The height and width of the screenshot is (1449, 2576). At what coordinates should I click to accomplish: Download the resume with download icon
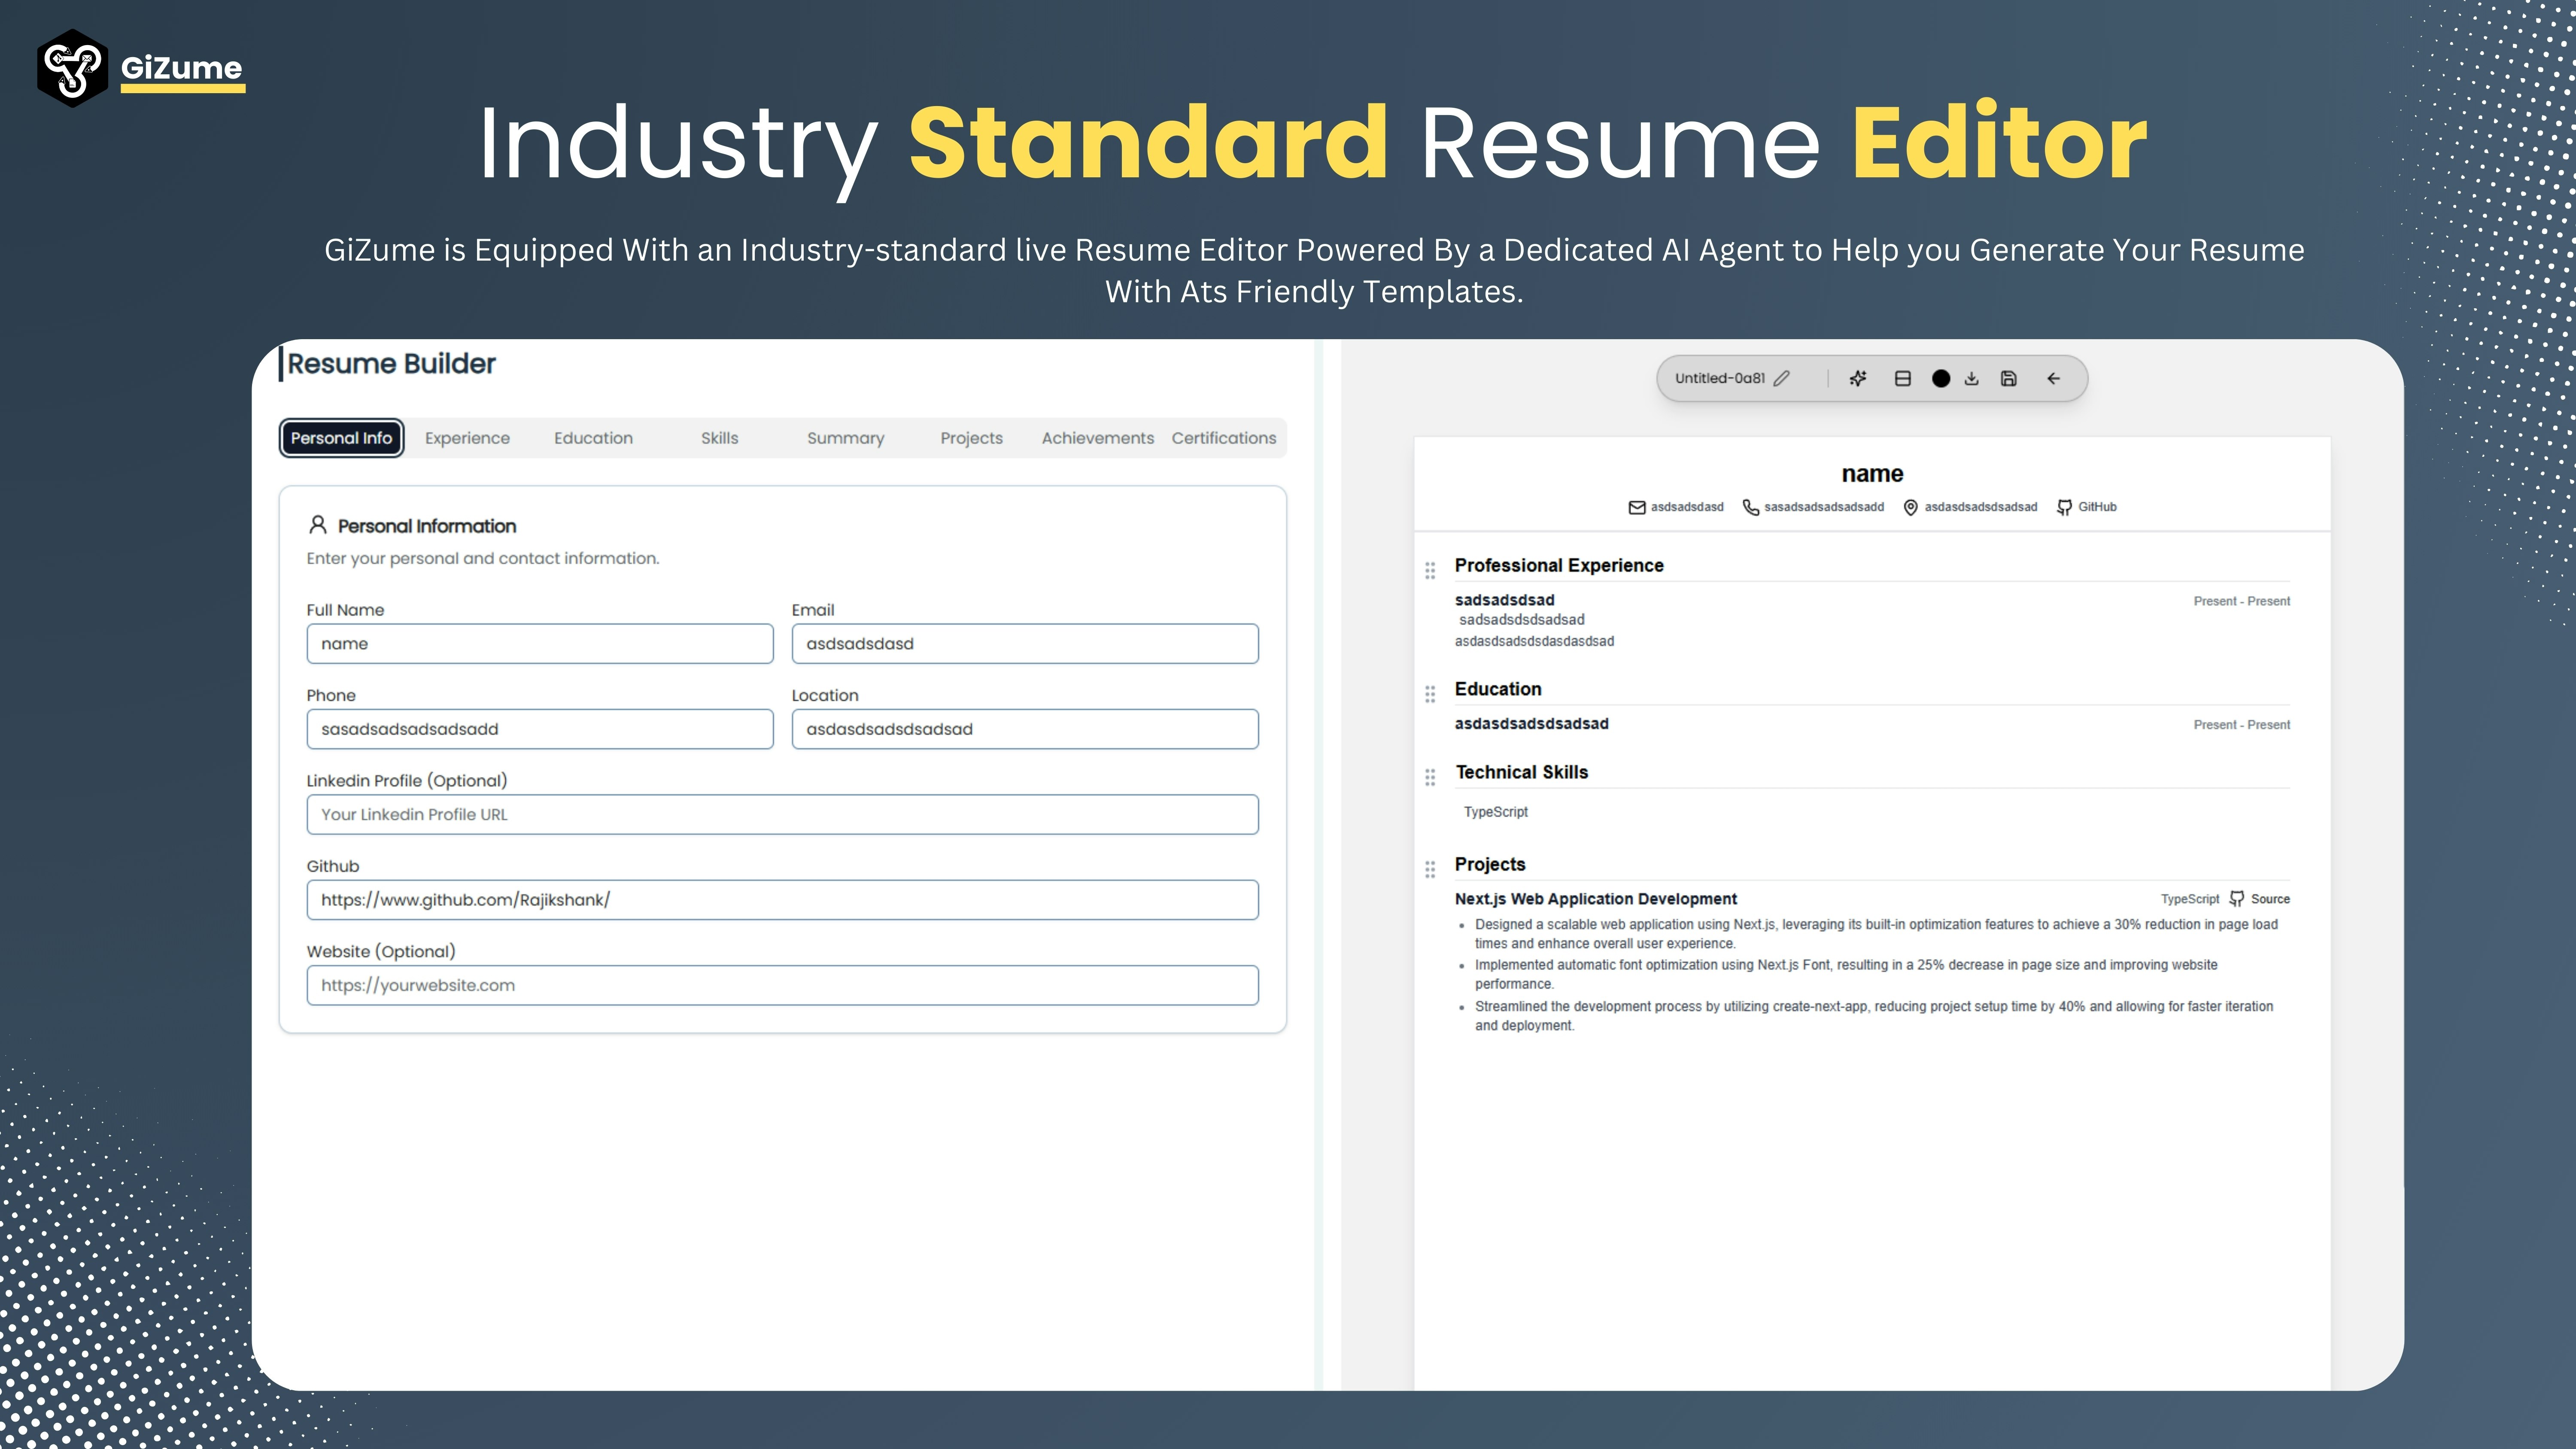click(1972, 378)
